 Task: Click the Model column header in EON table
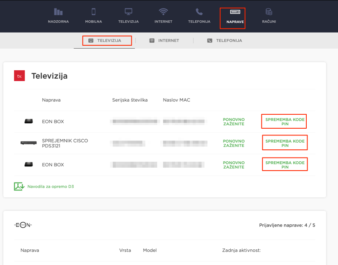[150, 250]
